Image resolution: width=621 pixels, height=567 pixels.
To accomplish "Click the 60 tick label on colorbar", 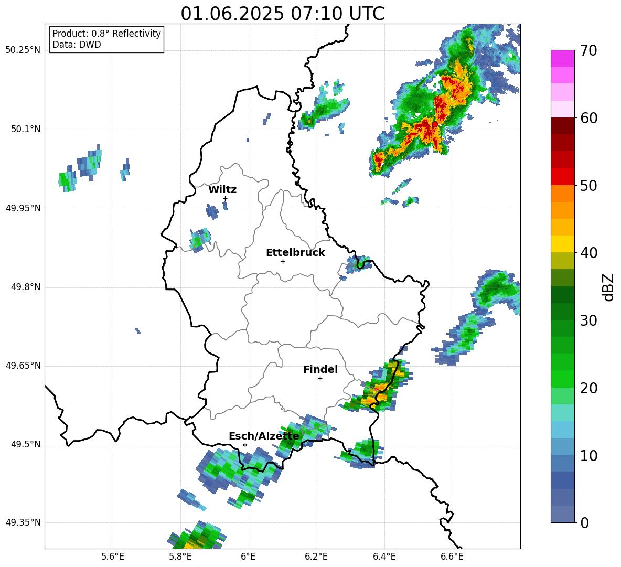I will point(588,118).
